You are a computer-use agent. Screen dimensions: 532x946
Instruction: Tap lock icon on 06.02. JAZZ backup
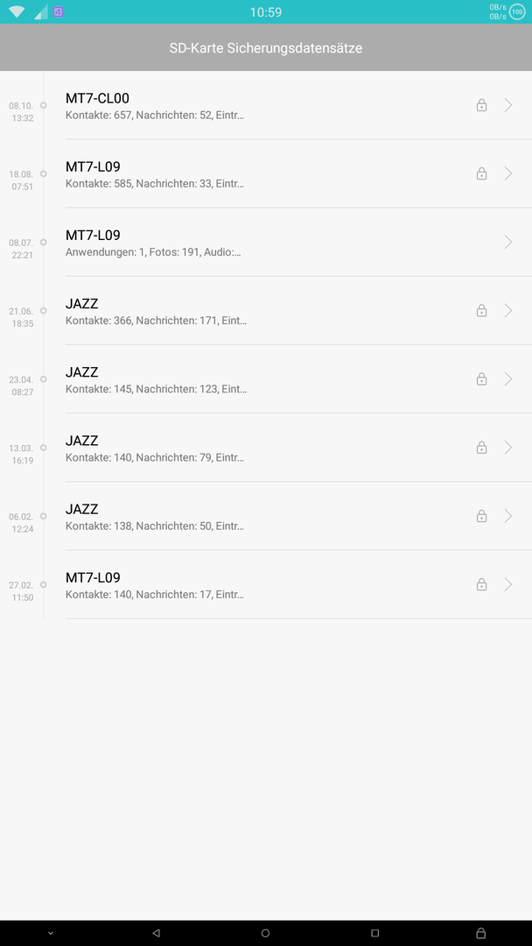coord(481,516)
